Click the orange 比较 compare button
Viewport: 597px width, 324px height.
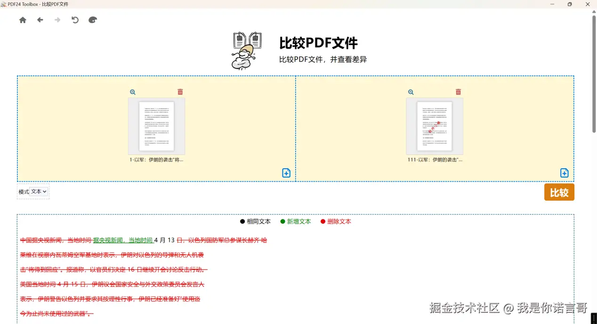(559, 192)
